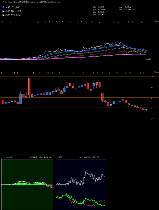Click the white DOW MT legend swatch
Image resolution: width=159 pixels, height=210 pixels.
pos(3,11)
